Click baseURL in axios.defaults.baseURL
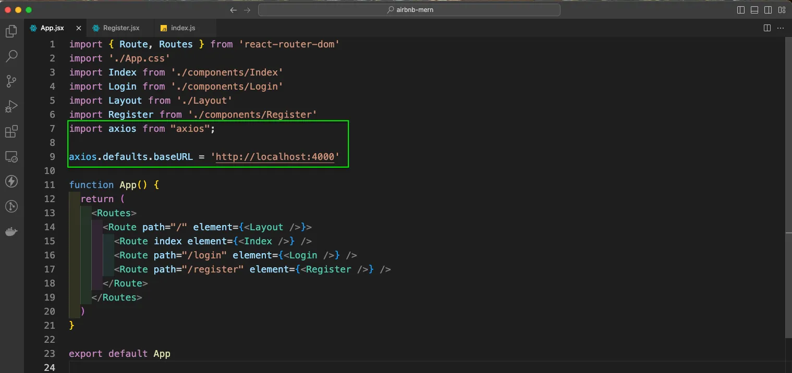Viewport: 792px width, 373px height. (x=173, y=157)
